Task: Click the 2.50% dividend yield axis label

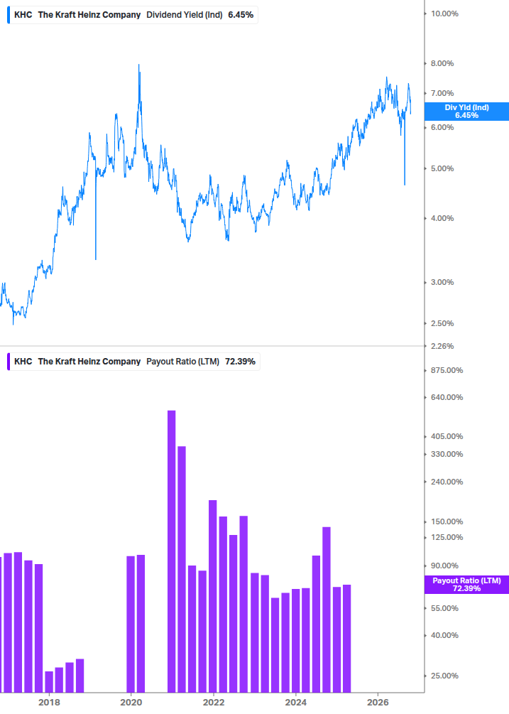Action: pos(442,323)
